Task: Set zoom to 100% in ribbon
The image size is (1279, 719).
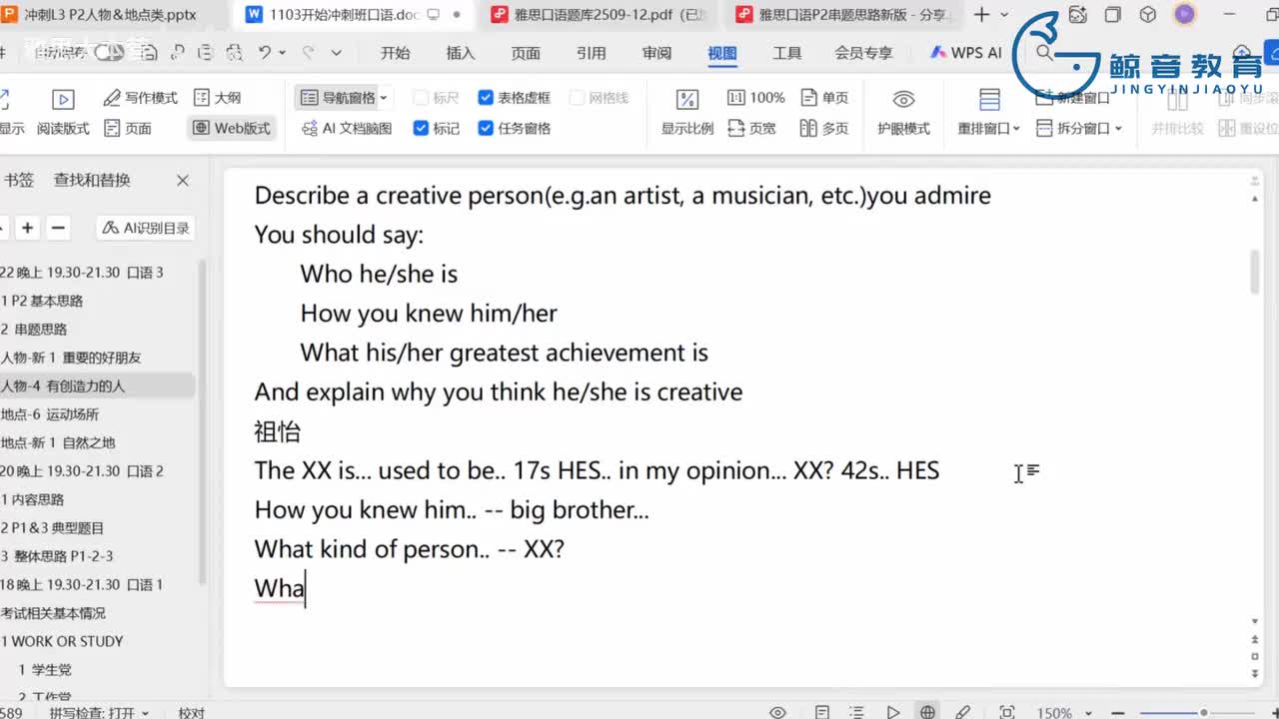Action: point(756,98)
